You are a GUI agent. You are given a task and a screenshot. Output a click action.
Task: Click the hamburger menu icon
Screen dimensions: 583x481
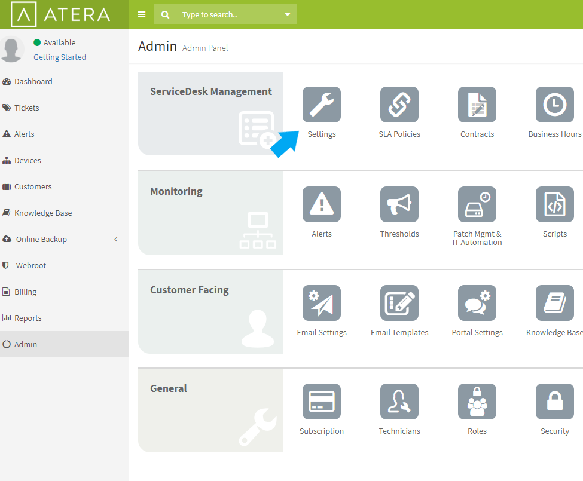[x=142, y=14]
